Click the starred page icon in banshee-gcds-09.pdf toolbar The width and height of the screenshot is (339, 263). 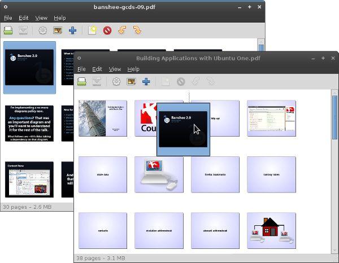(x=92, y=30)
